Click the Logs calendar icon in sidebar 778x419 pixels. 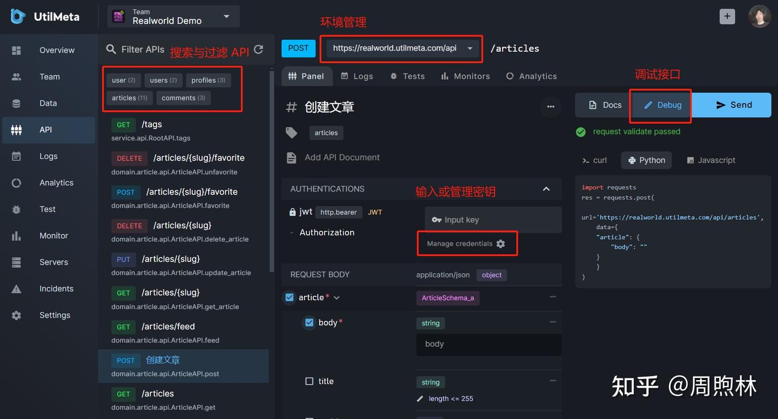click(17, 156)
